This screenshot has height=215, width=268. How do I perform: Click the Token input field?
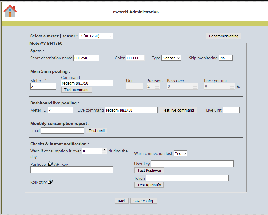point(187,178)
